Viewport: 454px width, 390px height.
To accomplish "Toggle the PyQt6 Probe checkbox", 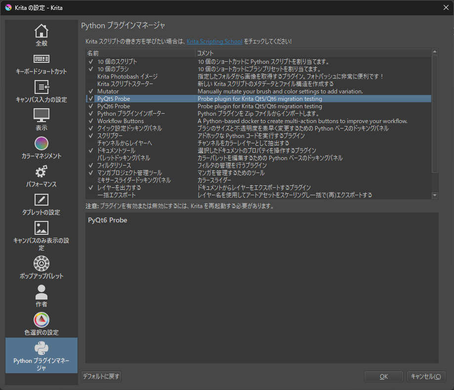I will click(91, 106).
